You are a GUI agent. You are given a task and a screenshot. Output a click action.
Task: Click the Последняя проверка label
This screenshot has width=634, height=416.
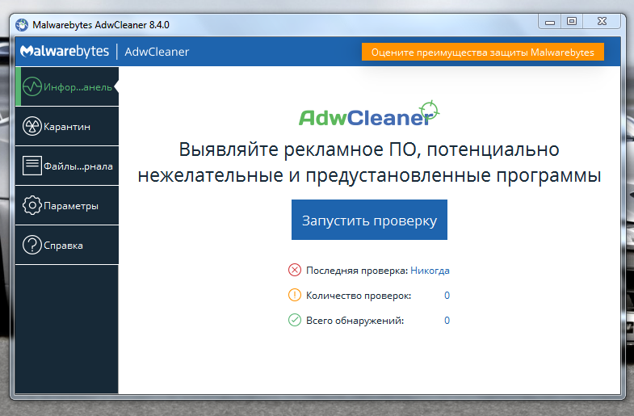point(358,271)
